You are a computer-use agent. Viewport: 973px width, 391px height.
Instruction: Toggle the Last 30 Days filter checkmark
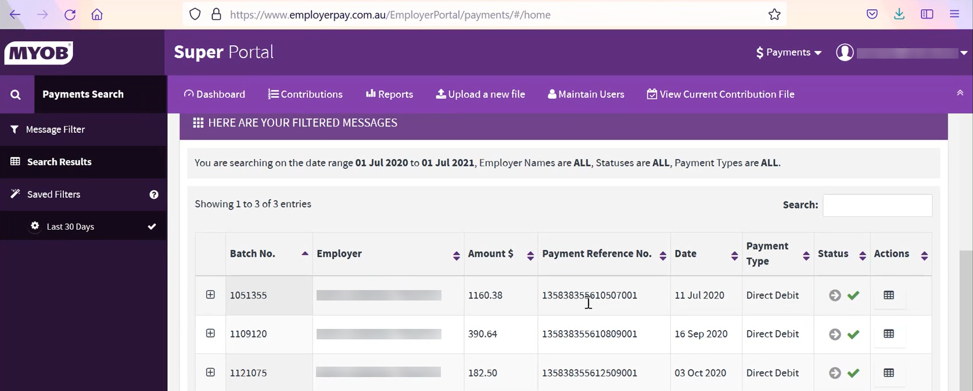click(152, 226)
